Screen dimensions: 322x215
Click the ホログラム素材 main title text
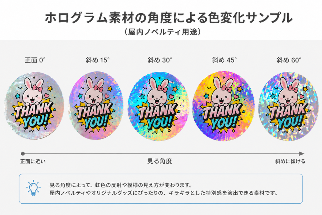(169, 18)
